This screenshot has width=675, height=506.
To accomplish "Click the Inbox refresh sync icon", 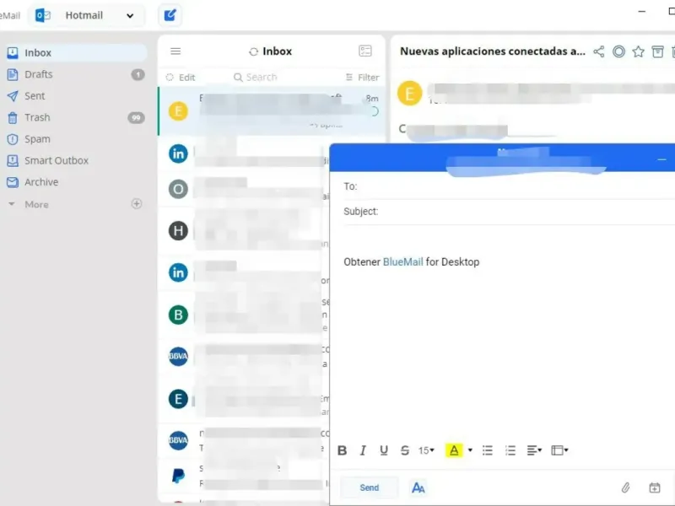I will [253, 51].
